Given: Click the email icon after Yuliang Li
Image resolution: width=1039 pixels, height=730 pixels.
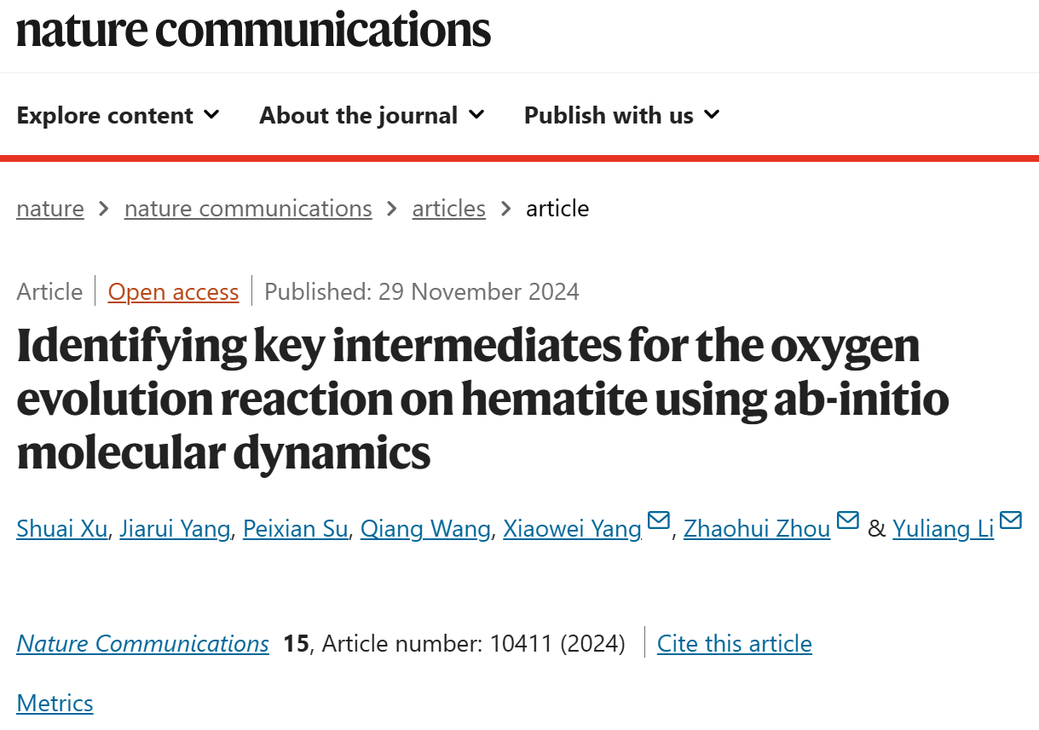Looking at the screenshot, I should click(x=1011, y=520).
